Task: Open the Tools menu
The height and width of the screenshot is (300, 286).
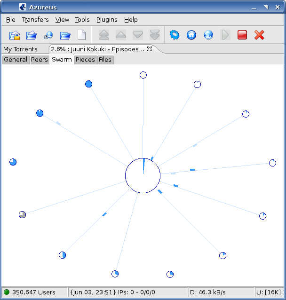Action: pyautogui.click(x=82, y=20)
